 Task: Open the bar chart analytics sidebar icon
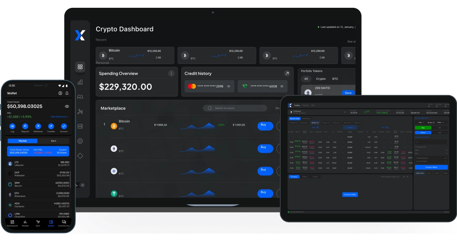(80, 82)
